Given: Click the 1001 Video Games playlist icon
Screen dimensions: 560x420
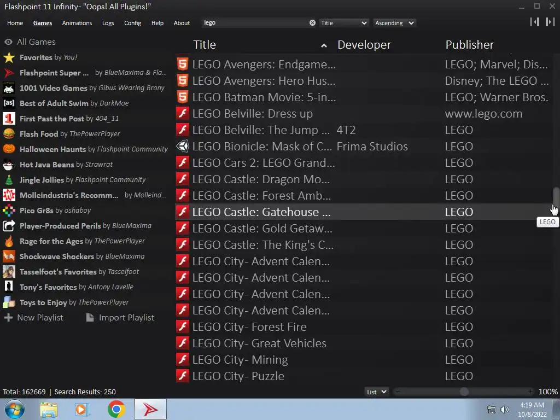Looking at the screenshot, I should pyautogui.click(x=9, y=88).
